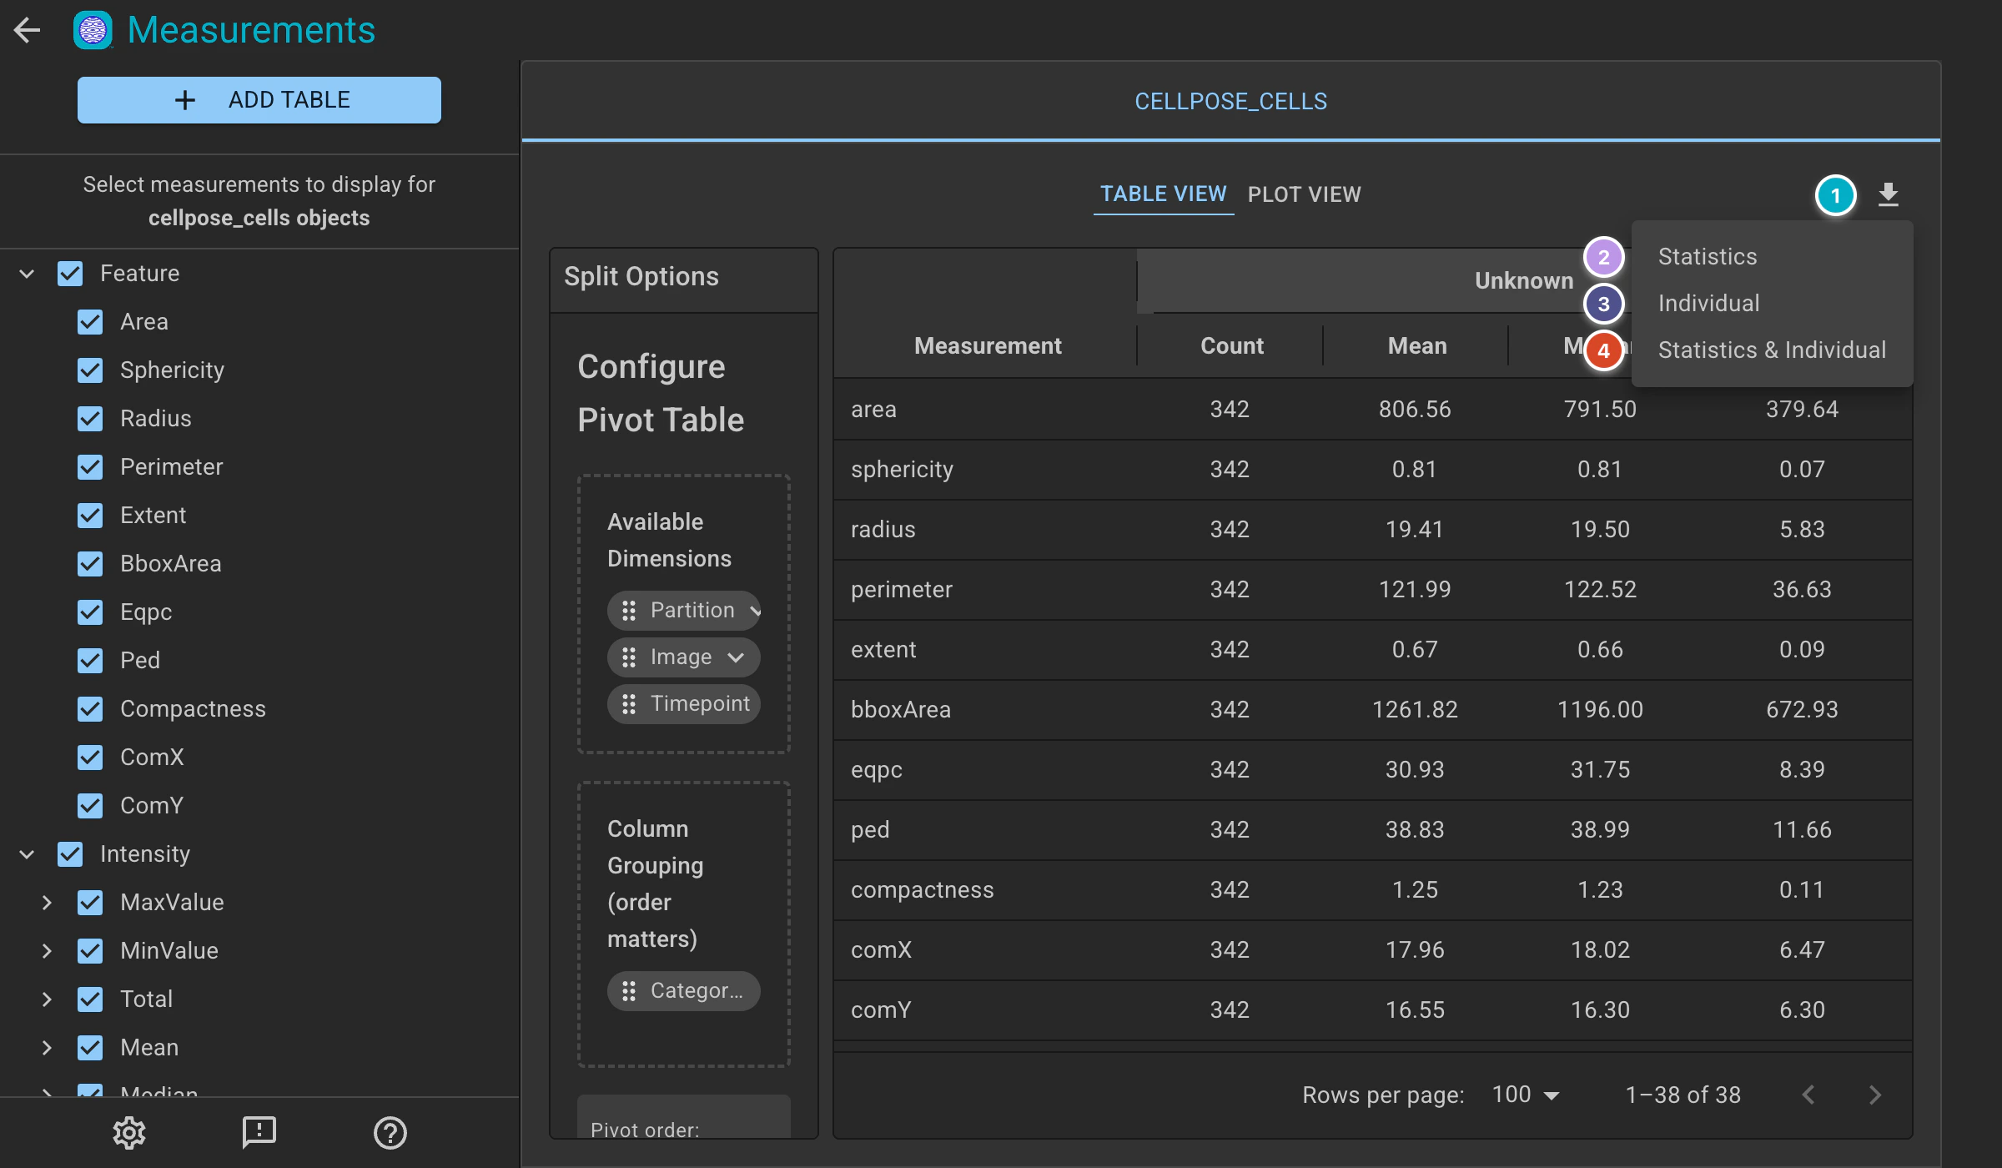Uncheck the Area measurement checkbox

tap(90, 322)
